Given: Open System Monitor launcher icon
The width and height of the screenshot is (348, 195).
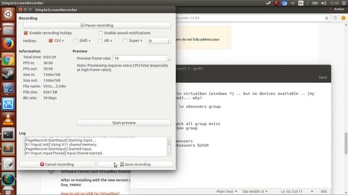Looking at the screenshot, I should click(8, 104).
